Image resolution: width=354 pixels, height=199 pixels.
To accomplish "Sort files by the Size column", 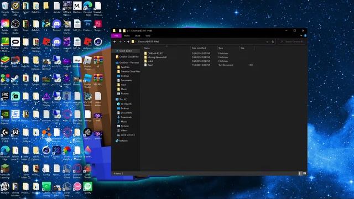I will [247, 48].
